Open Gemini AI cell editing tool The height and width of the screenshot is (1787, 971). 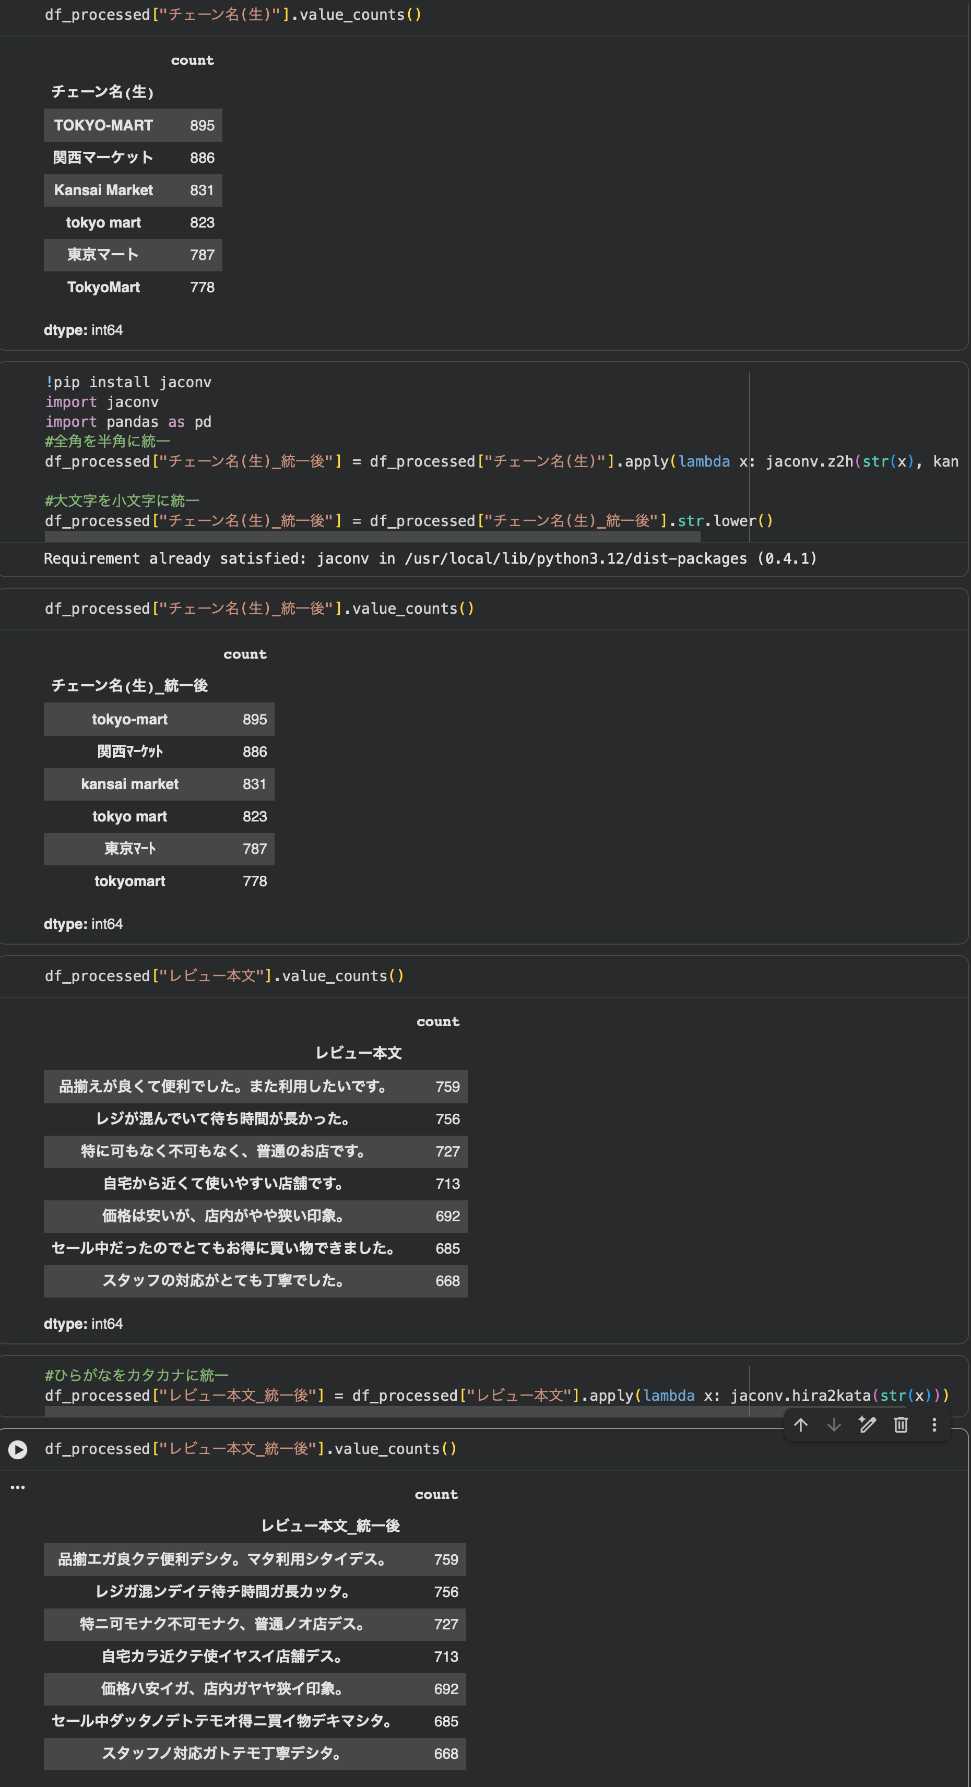pyautogui.click(x=867, y=1425)
